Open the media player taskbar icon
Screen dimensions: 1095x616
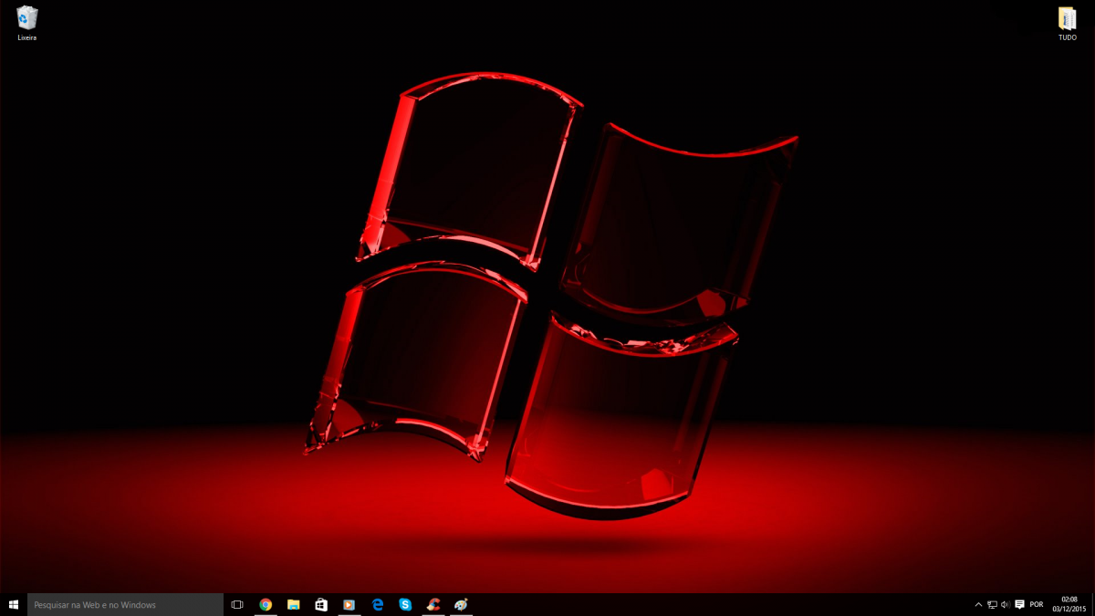(x=349, y=604)
